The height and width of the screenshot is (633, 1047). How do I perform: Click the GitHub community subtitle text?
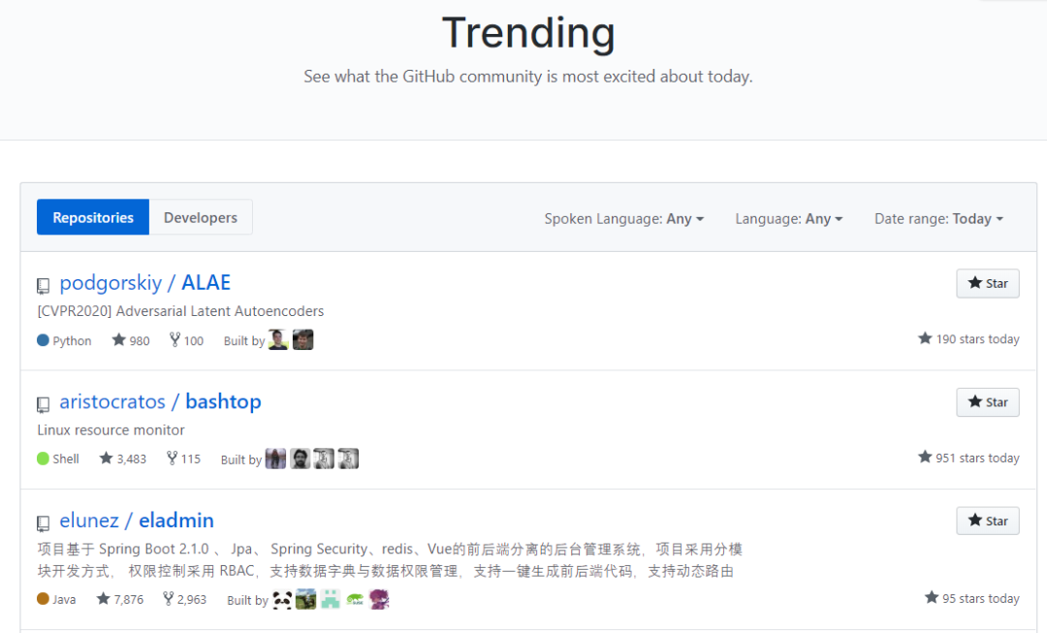point(528,77)
